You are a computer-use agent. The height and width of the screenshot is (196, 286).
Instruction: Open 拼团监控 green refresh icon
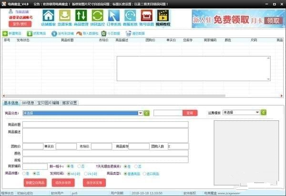coord(97,16)
